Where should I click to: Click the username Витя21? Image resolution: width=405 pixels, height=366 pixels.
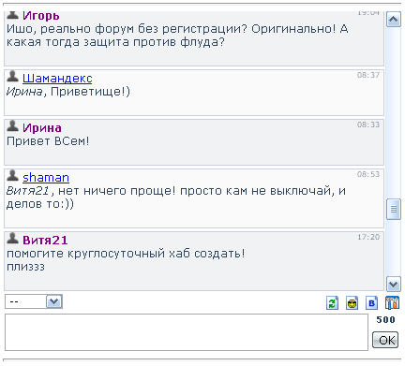coord(45,241)
